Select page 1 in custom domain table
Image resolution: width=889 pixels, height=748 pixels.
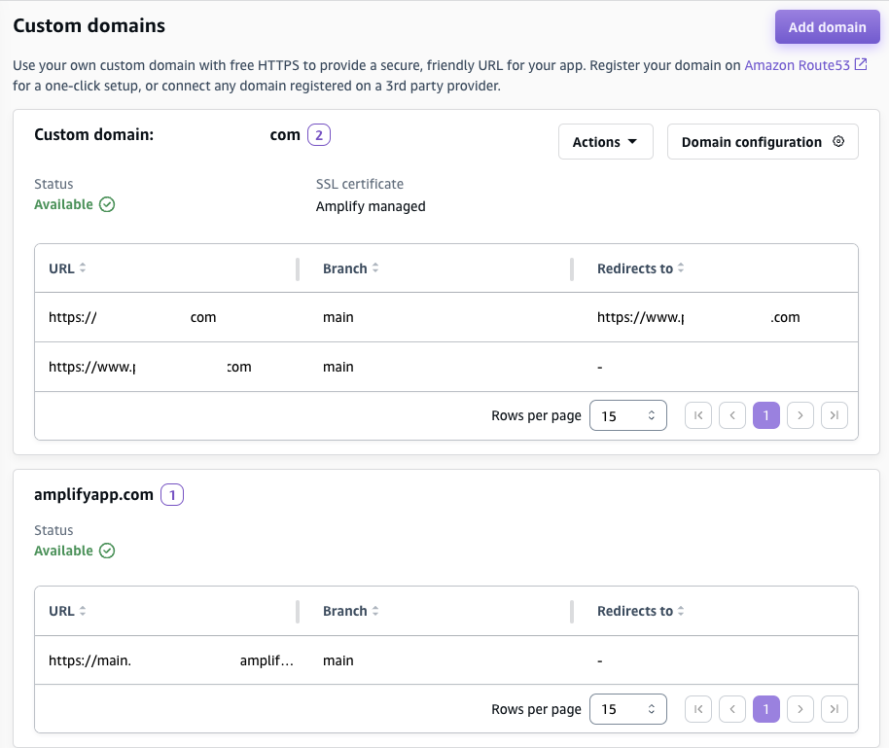click(765, 416)
